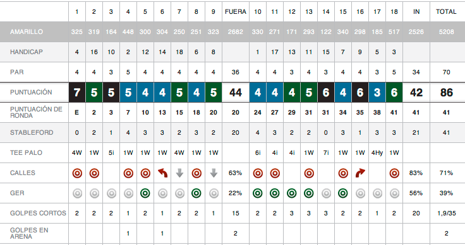Screen dimensions: 465x245
Task: Click the hole 14 column header
Action: (x=326, y=11)
